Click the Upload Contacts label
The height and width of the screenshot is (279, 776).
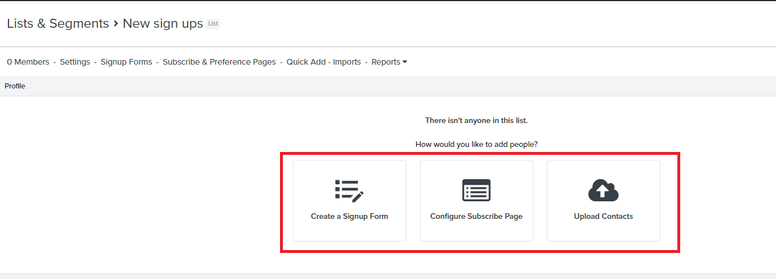point(603,216)
